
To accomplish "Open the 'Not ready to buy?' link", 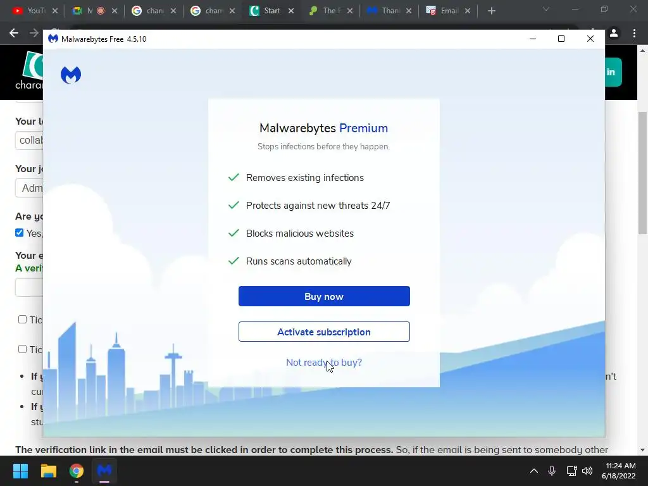I will coord(324,363).
